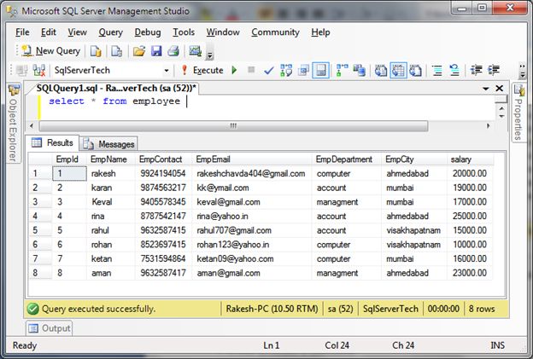Click the editor scroll left arrow
The height and width of the screenshot is (359, 533).
pos(32,126)
